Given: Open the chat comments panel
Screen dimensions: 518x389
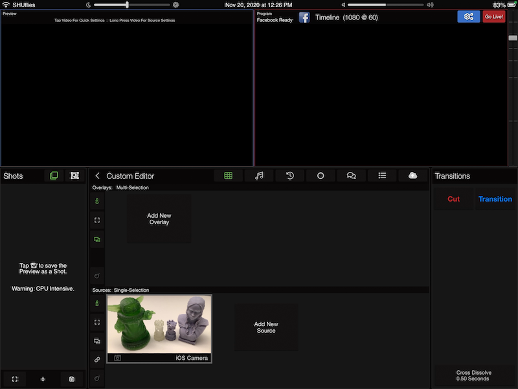Looking at the screenshot, I should [352, 176].
